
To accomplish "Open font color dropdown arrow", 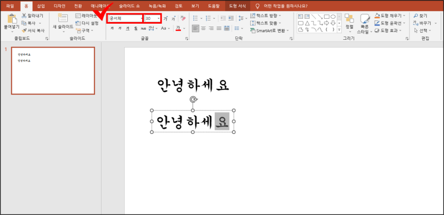I will [184, 28].
